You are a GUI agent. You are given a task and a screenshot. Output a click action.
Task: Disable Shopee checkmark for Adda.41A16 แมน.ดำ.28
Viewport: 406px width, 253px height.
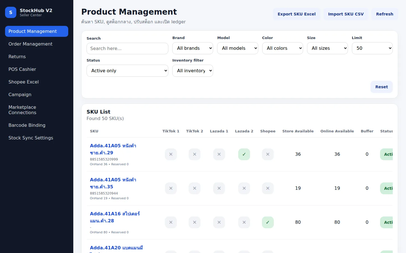268,222
